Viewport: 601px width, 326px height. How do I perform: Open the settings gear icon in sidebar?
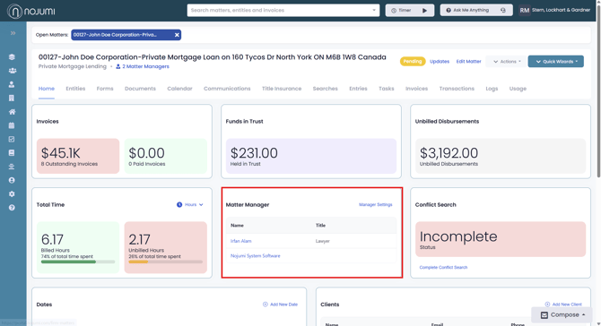click(12, 194)
